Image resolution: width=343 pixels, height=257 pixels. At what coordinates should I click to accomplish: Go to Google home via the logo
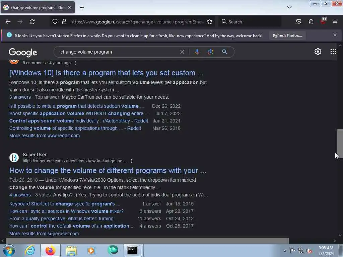click(23, 53)
